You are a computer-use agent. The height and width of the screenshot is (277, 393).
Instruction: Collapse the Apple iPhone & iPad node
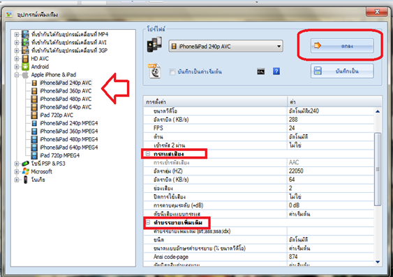[x=17, y=74]
